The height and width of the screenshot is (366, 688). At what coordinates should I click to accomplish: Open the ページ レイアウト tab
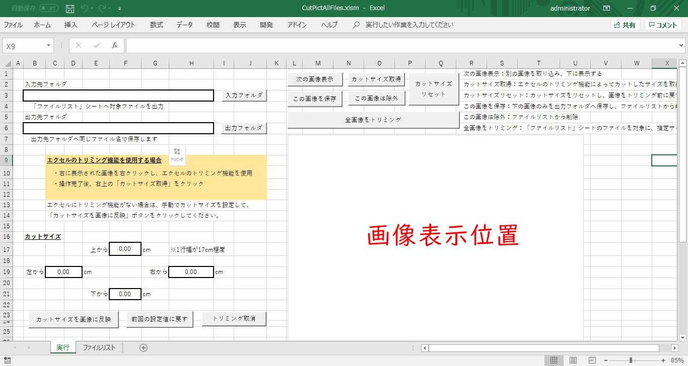pyautogui.click(x=113, y=25)
